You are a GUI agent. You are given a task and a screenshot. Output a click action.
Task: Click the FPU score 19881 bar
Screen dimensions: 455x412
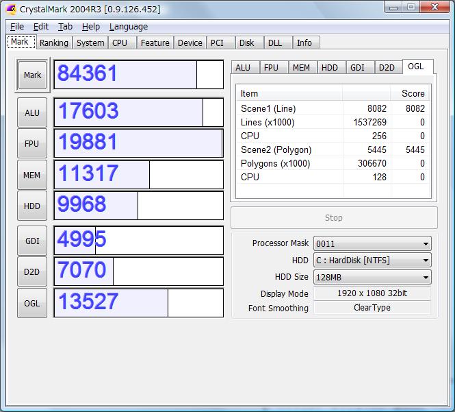pyautogui.click(x=139, y=143)
